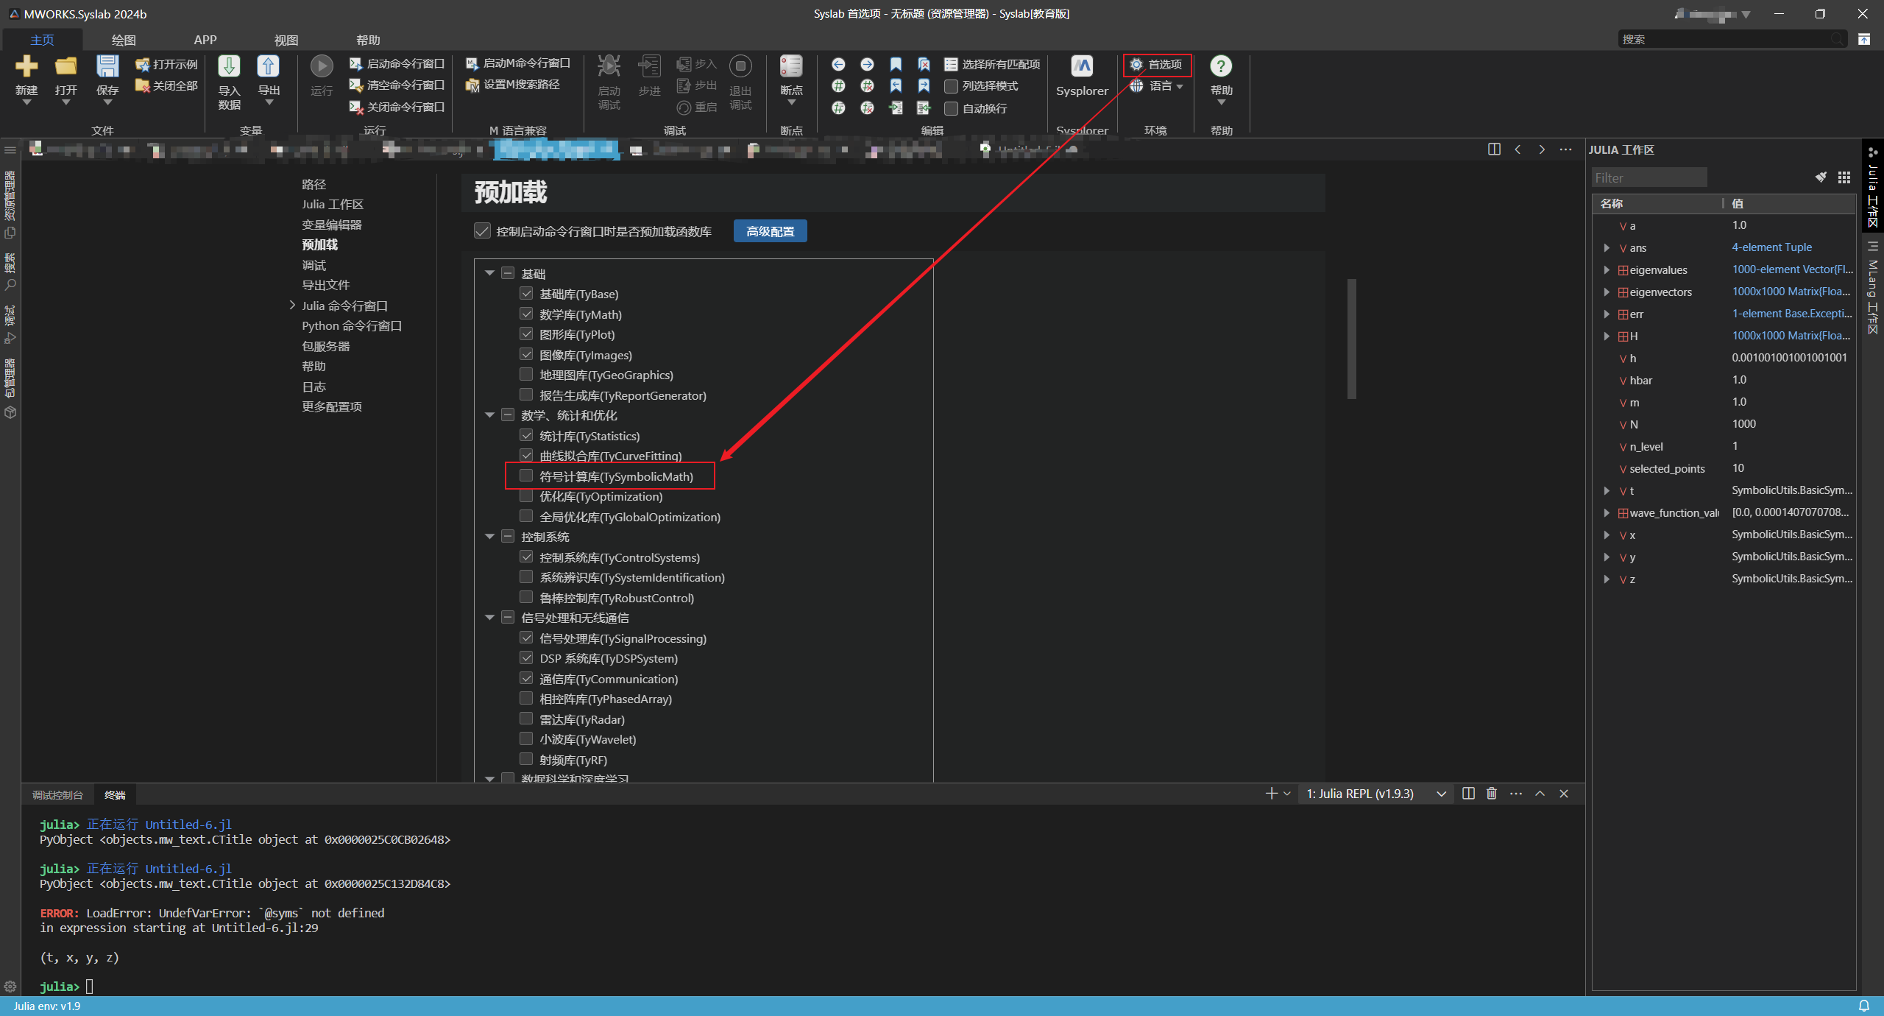
Task: Click 选择所有匹配项 in edit group
Action: (x=993, y=65)
